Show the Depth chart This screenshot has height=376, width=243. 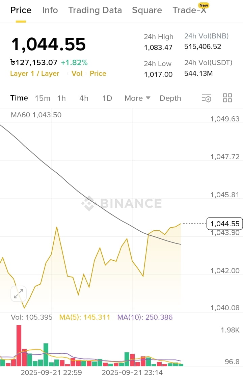point(170,98)
